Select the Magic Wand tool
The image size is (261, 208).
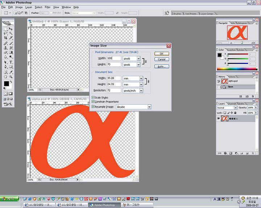tap(11, 33)
